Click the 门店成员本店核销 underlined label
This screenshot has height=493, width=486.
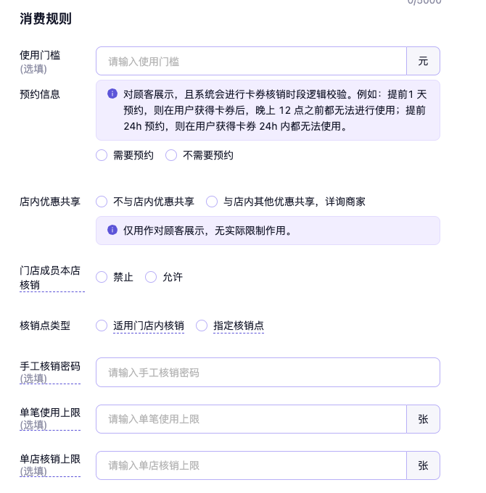[x=50, y=278]
